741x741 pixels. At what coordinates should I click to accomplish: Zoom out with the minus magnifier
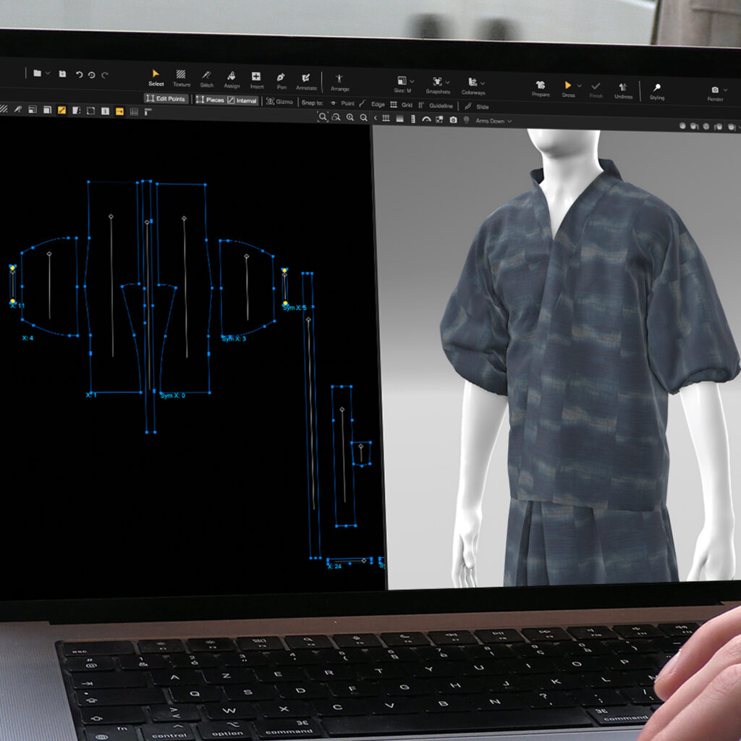coord(363,118)
